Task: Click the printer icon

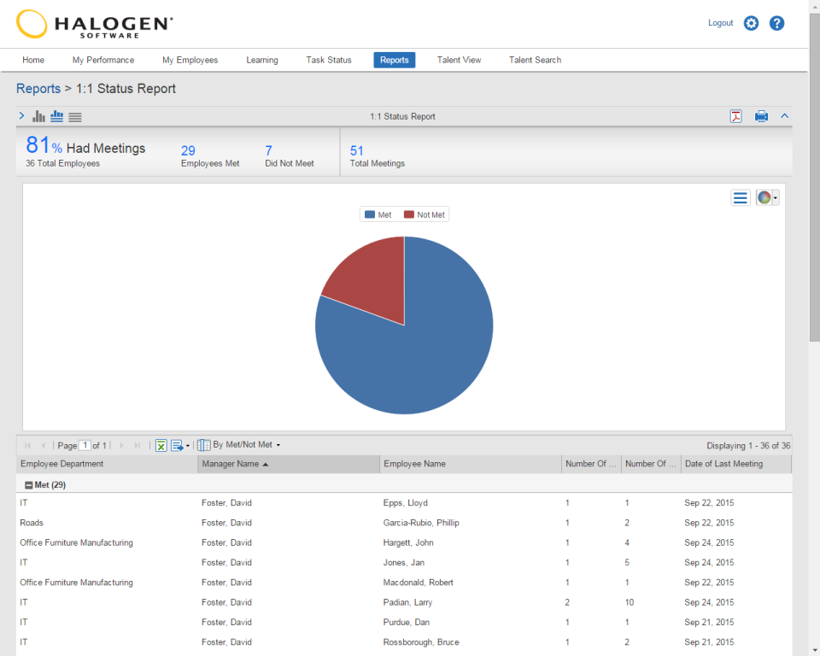Action: click(x=761, y=116)
